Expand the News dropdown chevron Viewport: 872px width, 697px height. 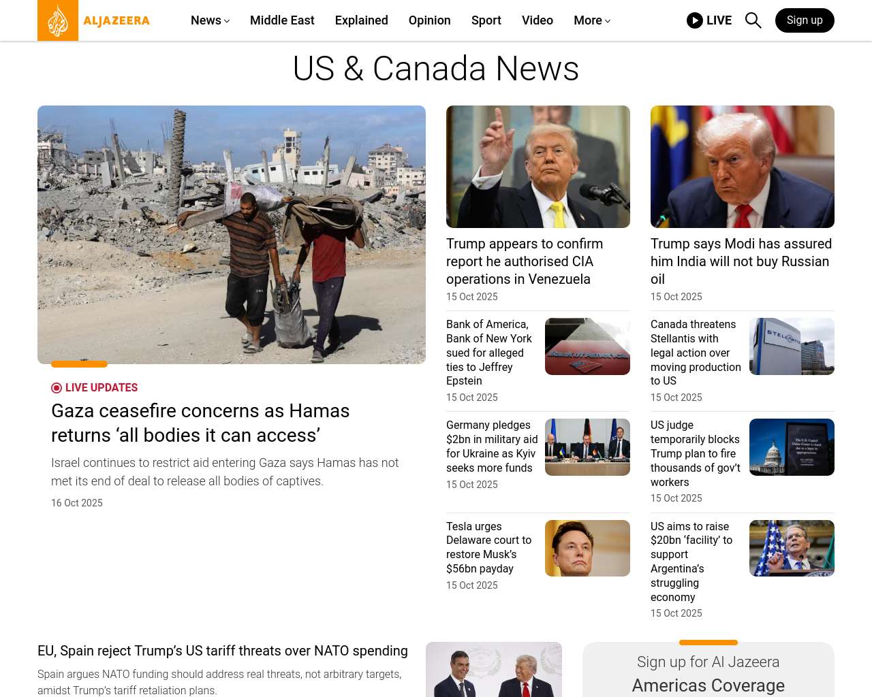coord(227,21)
